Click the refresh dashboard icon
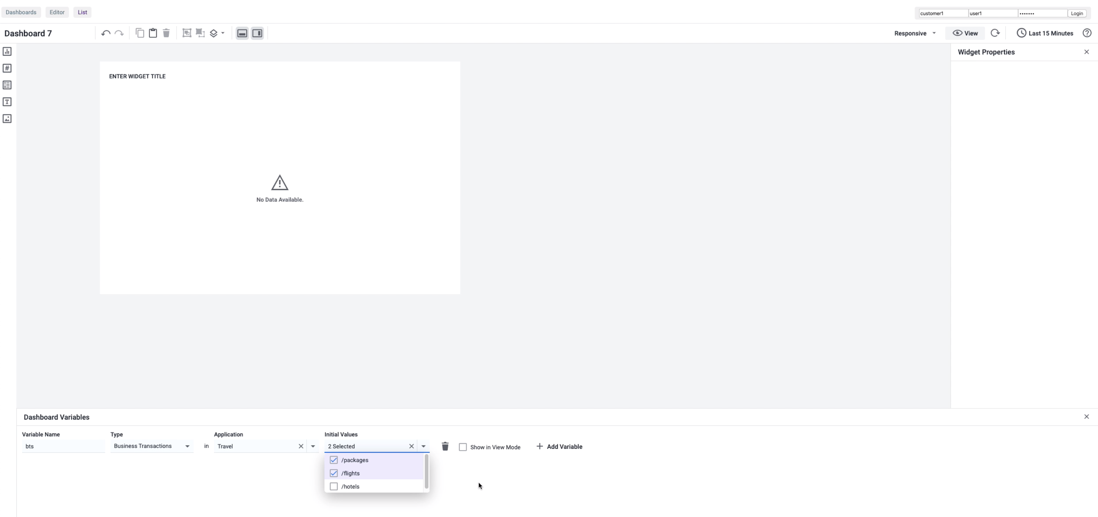Viewport: 1098px width, 517px height. coord(995,33)
